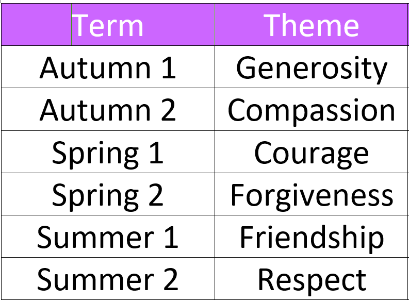Select the Friendship theme cell
Image resolution: width=409 pixels, height=302 pixels.
click(312, 237)
